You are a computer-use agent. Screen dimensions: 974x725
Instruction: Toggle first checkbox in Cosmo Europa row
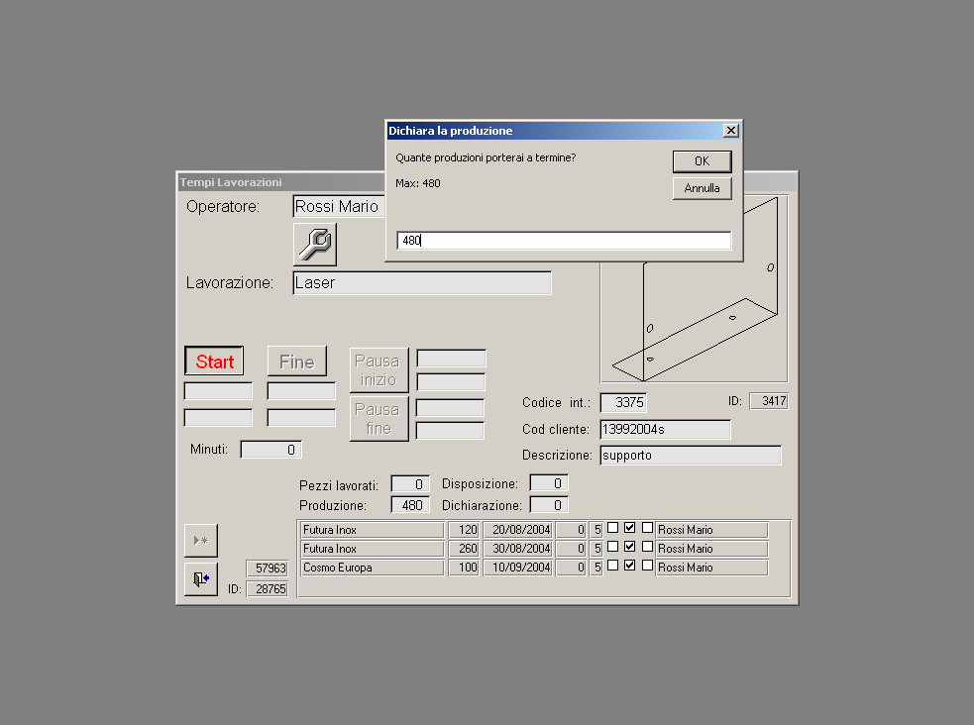pos(612,566)
